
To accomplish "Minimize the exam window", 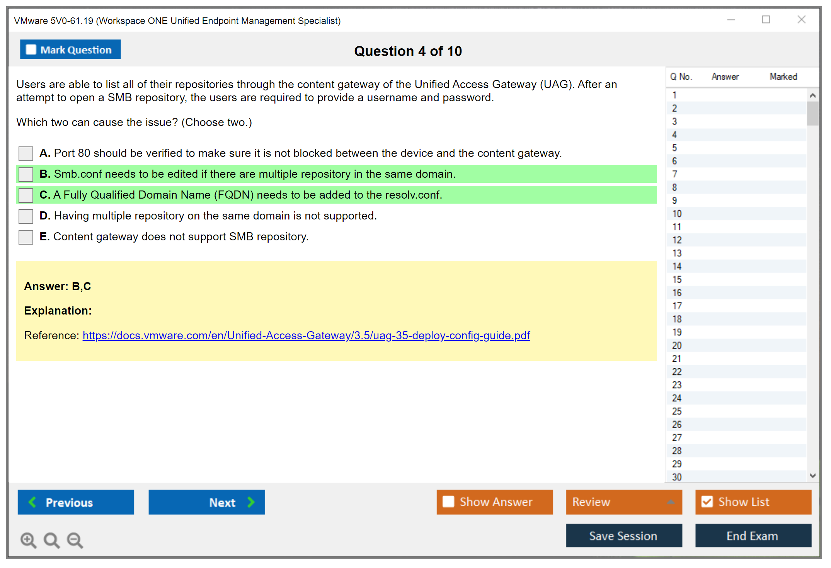I will point(731,20).
